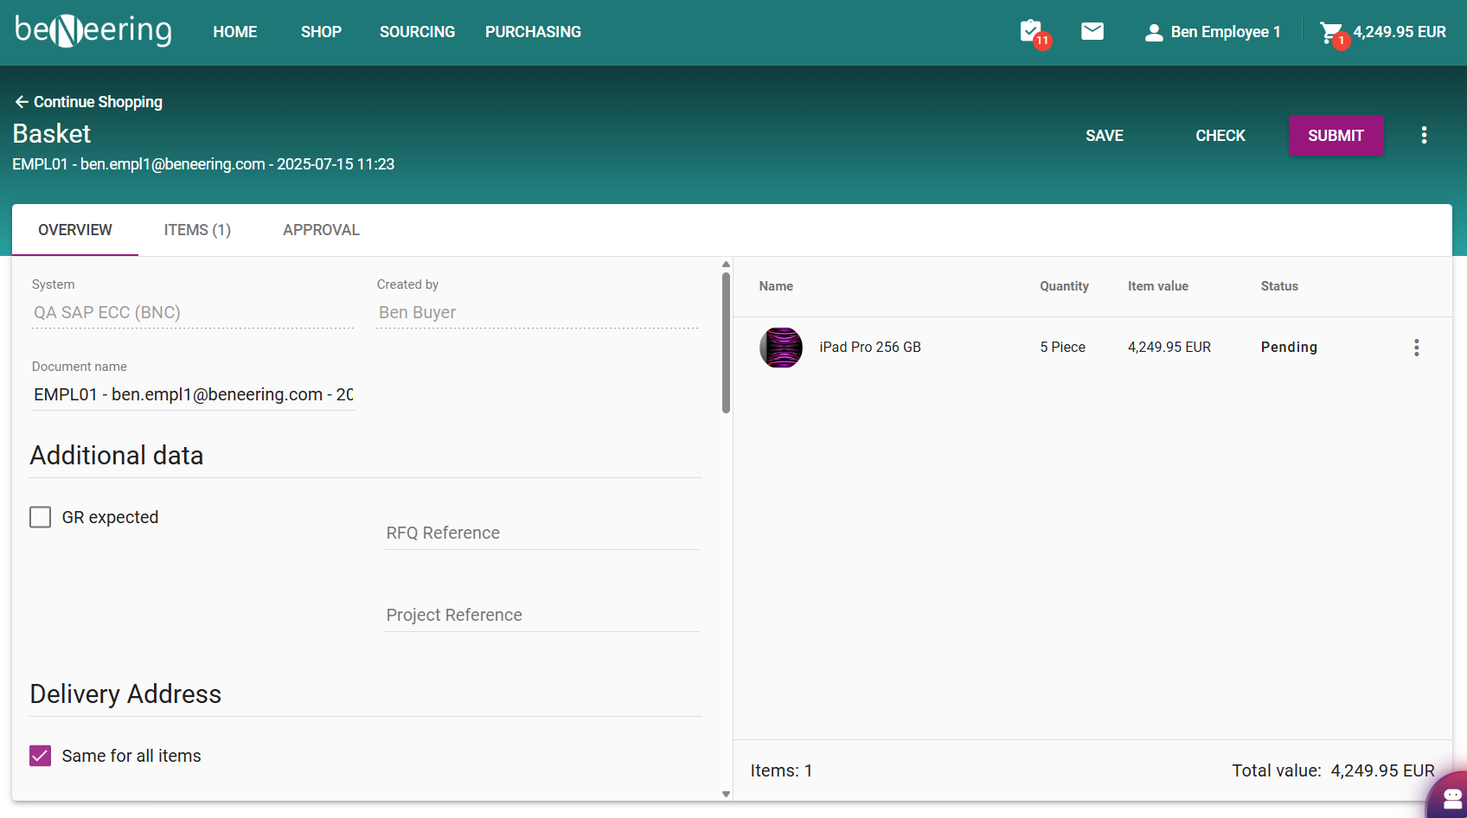Open the approval tasks clipboard icon
This screenshot has height=818, width=1467.
point(1031,32)
